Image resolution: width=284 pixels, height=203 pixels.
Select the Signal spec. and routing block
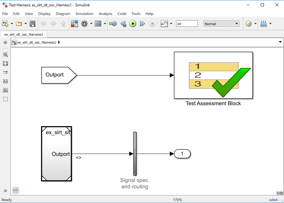coord(135,154)
